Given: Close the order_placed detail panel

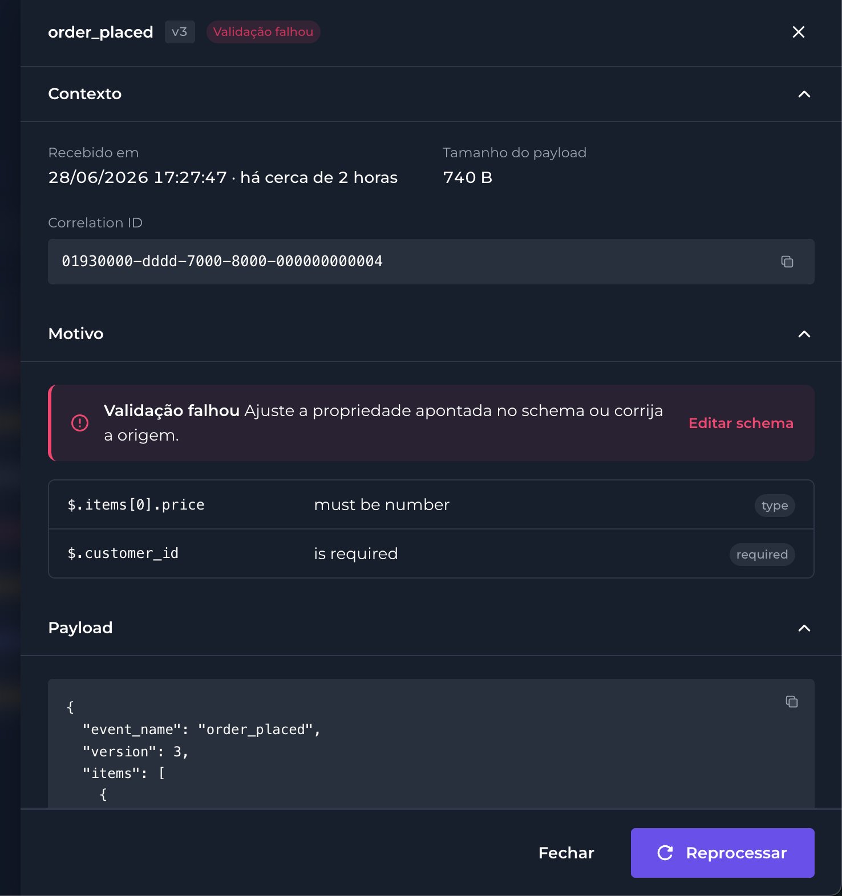Looking at the screenshot, I should pos(799,32).
